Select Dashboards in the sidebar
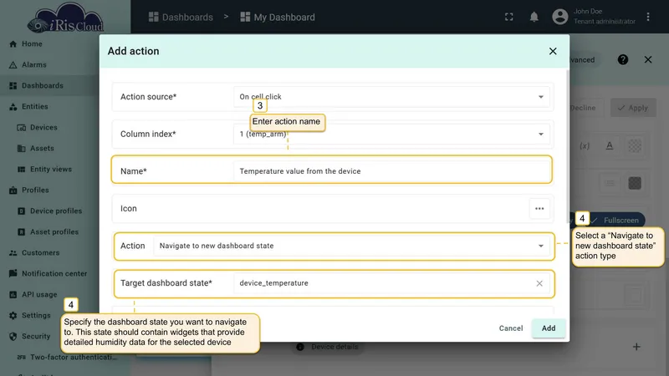Image resolution: width=669 pixels, height=376 pixels. [x=43, y=86]
